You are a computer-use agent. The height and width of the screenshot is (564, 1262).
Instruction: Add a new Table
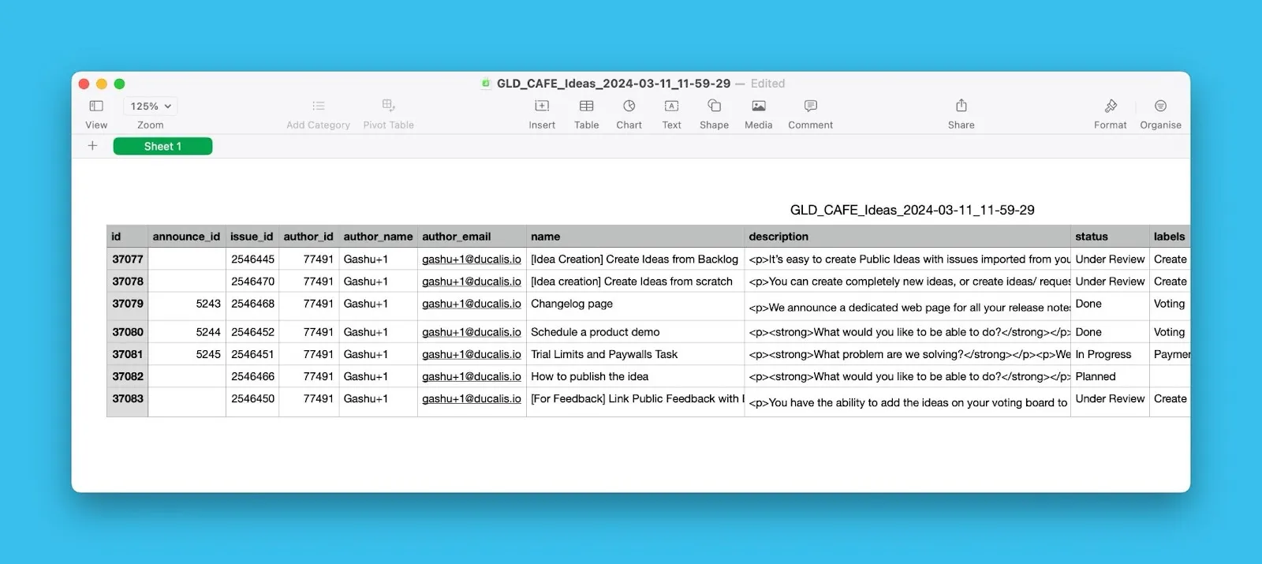tap(586, 106)
